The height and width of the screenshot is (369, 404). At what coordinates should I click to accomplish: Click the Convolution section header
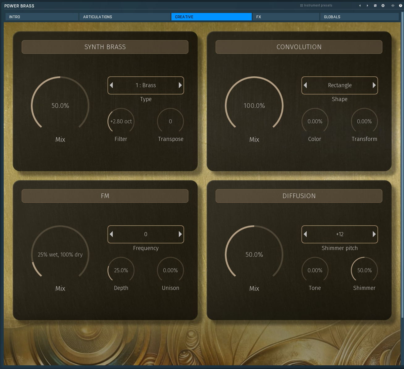point(299,47)
